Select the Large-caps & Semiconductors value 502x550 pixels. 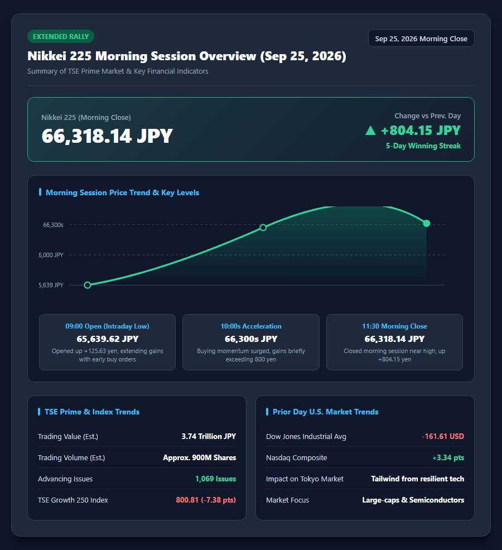413,500
